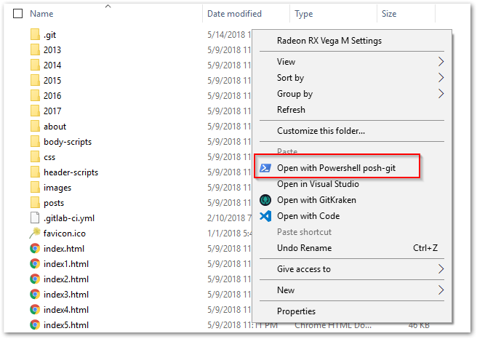Click the Visual Studio Code icon
The image size is (477, 339).
pos(265,216)
